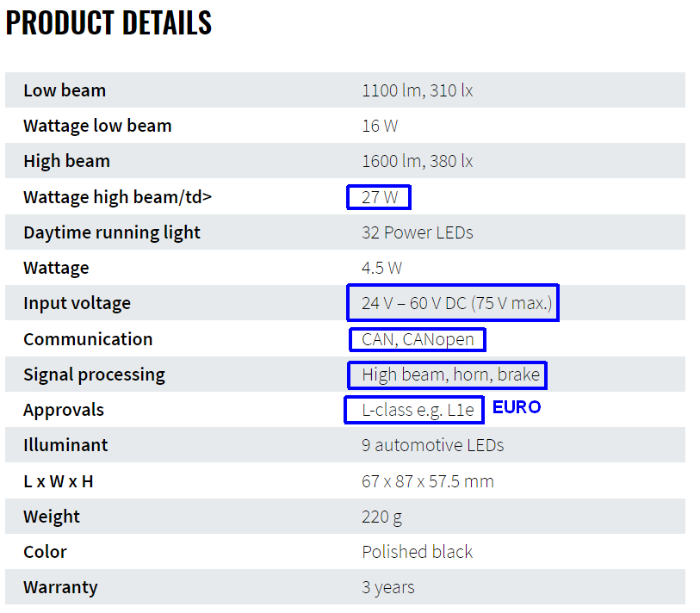
Task: Click the 4.5 W wattage value
Action: click(x=381, y=268)
